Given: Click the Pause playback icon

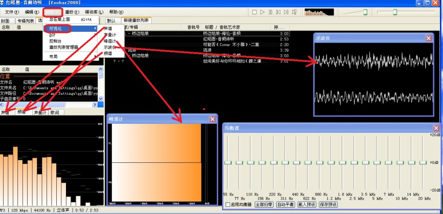Looking at the screenshot, I should (x=270, y=11).
